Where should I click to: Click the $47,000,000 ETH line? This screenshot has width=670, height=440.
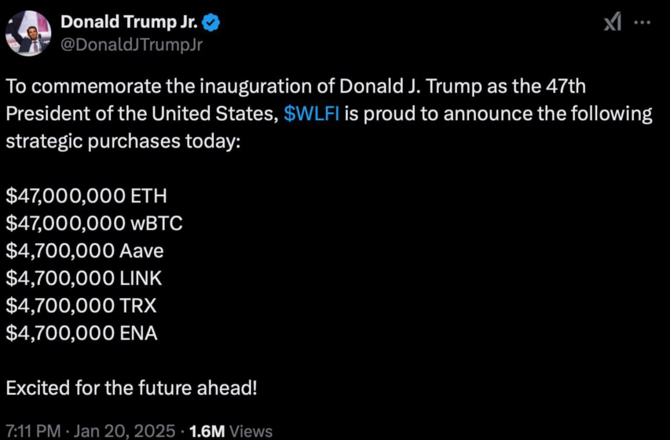click(x=86, y=196)
